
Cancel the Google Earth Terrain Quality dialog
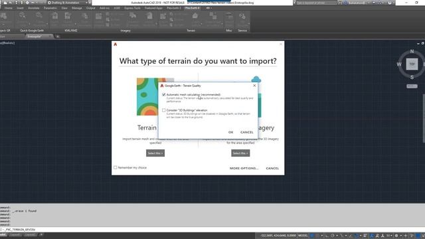point(246,132)
